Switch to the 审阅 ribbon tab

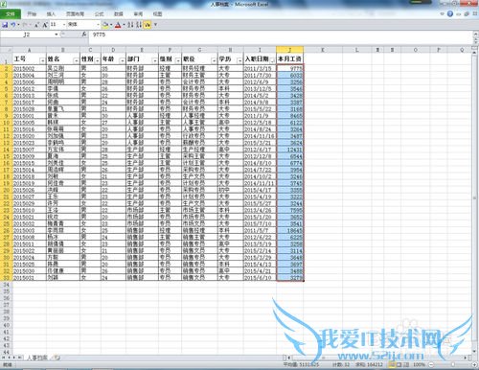138,14
